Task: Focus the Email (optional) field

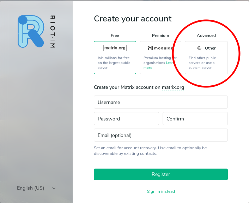Action: tap(161, 135)
